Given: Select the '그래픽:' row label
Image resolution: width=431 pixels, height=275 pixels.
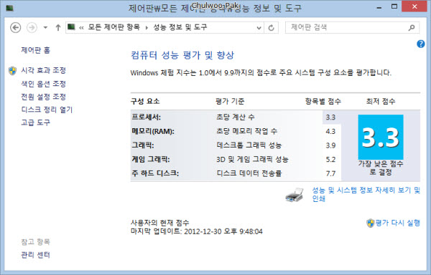Looking at the screenshot, I should click(143, 145).
